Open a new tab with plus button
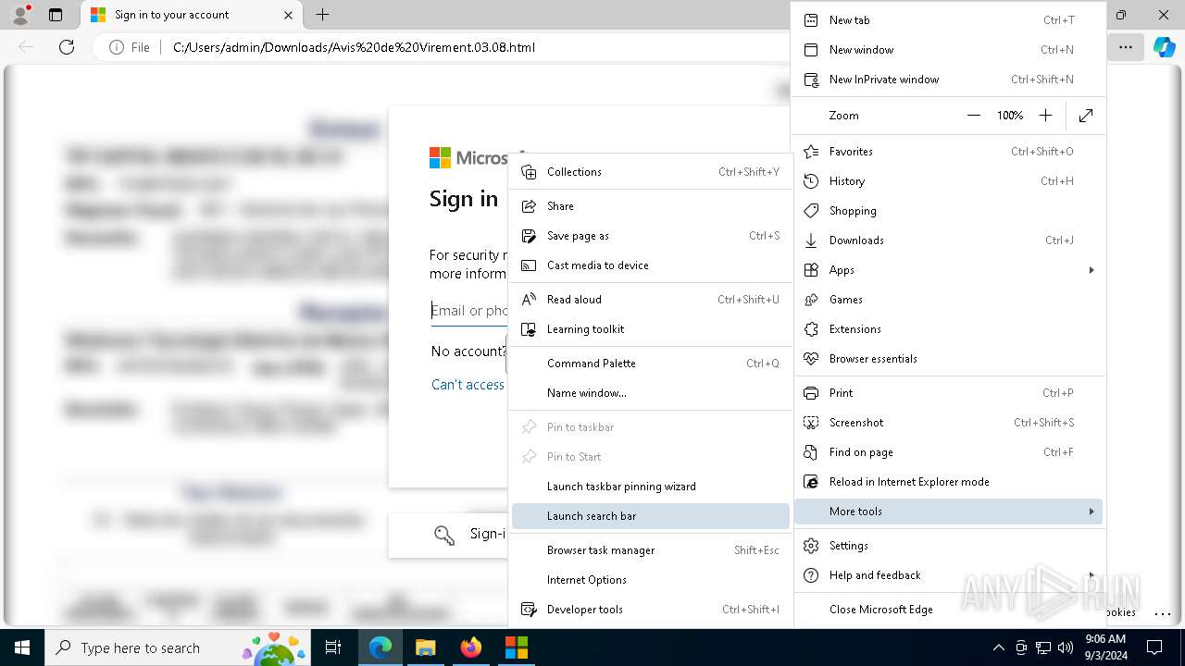The width and height of the screenshot is (1185, 666). click(x=322, y=15)
